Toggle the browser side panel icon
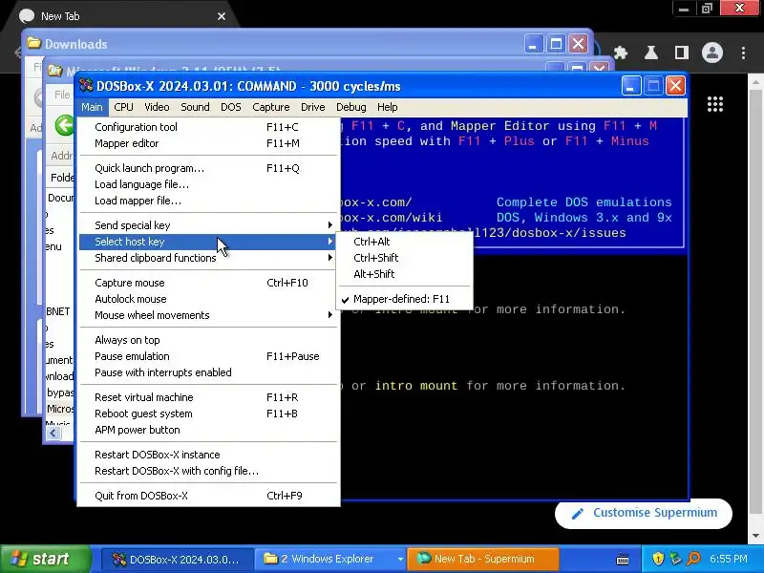 tap(682, 53)
